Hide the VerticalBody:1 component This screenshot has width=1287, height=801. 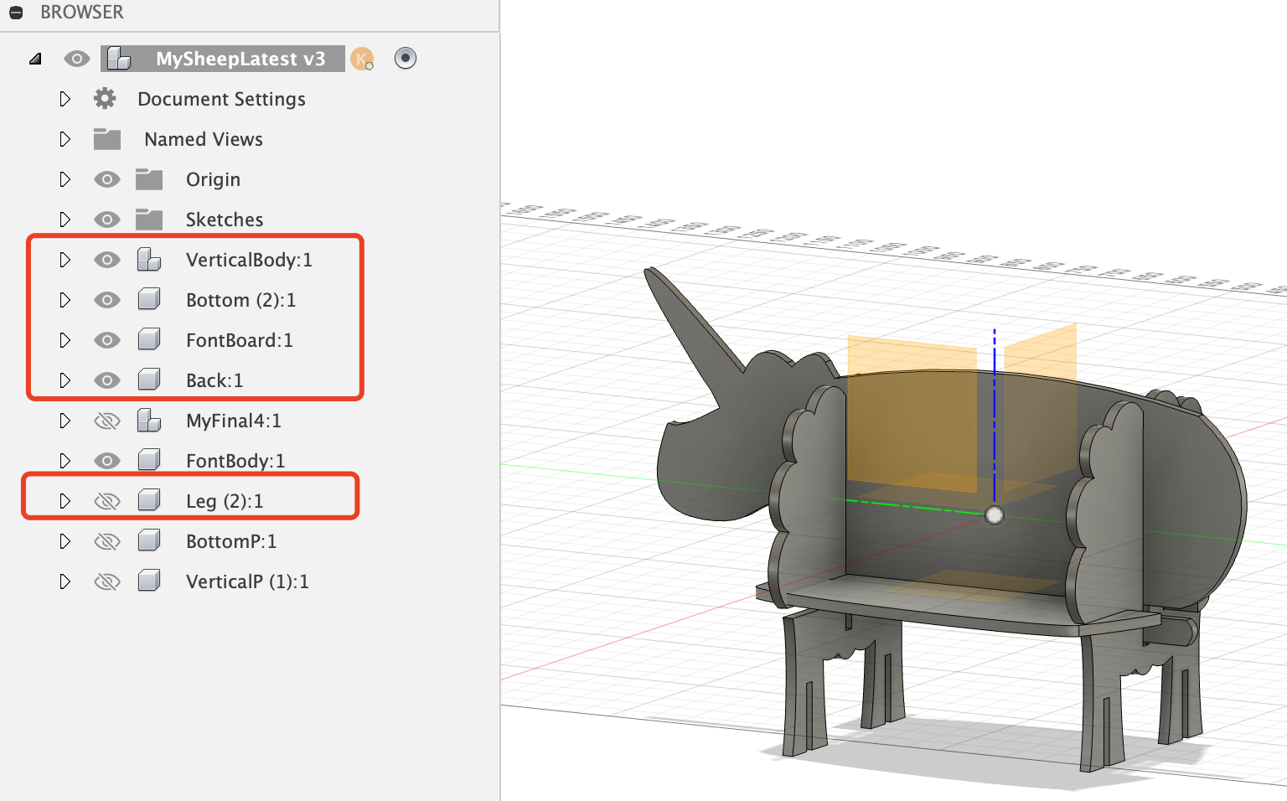click(107, 260)
